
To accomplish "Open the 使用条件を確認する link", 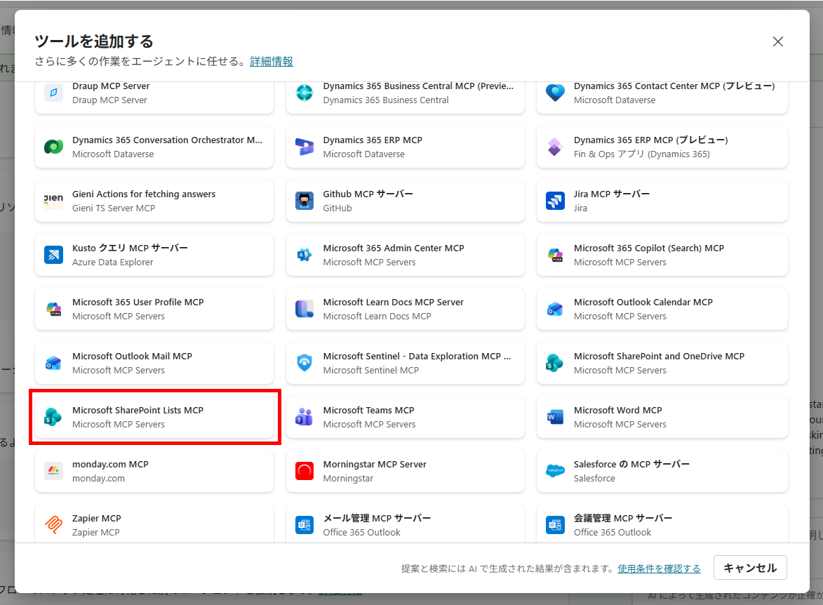I will point(660,569).
